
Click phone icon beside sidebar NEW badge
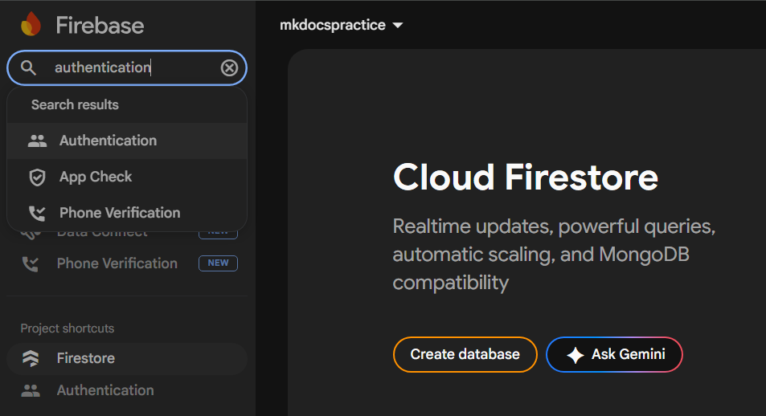(31, 263)
